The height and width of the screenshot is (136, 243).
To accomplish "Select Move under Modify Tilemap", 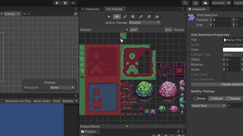I will (x=216, y=99).
